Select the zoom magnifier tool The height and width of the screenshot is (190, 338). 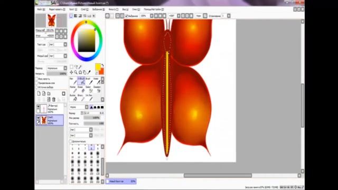[76, 72]
